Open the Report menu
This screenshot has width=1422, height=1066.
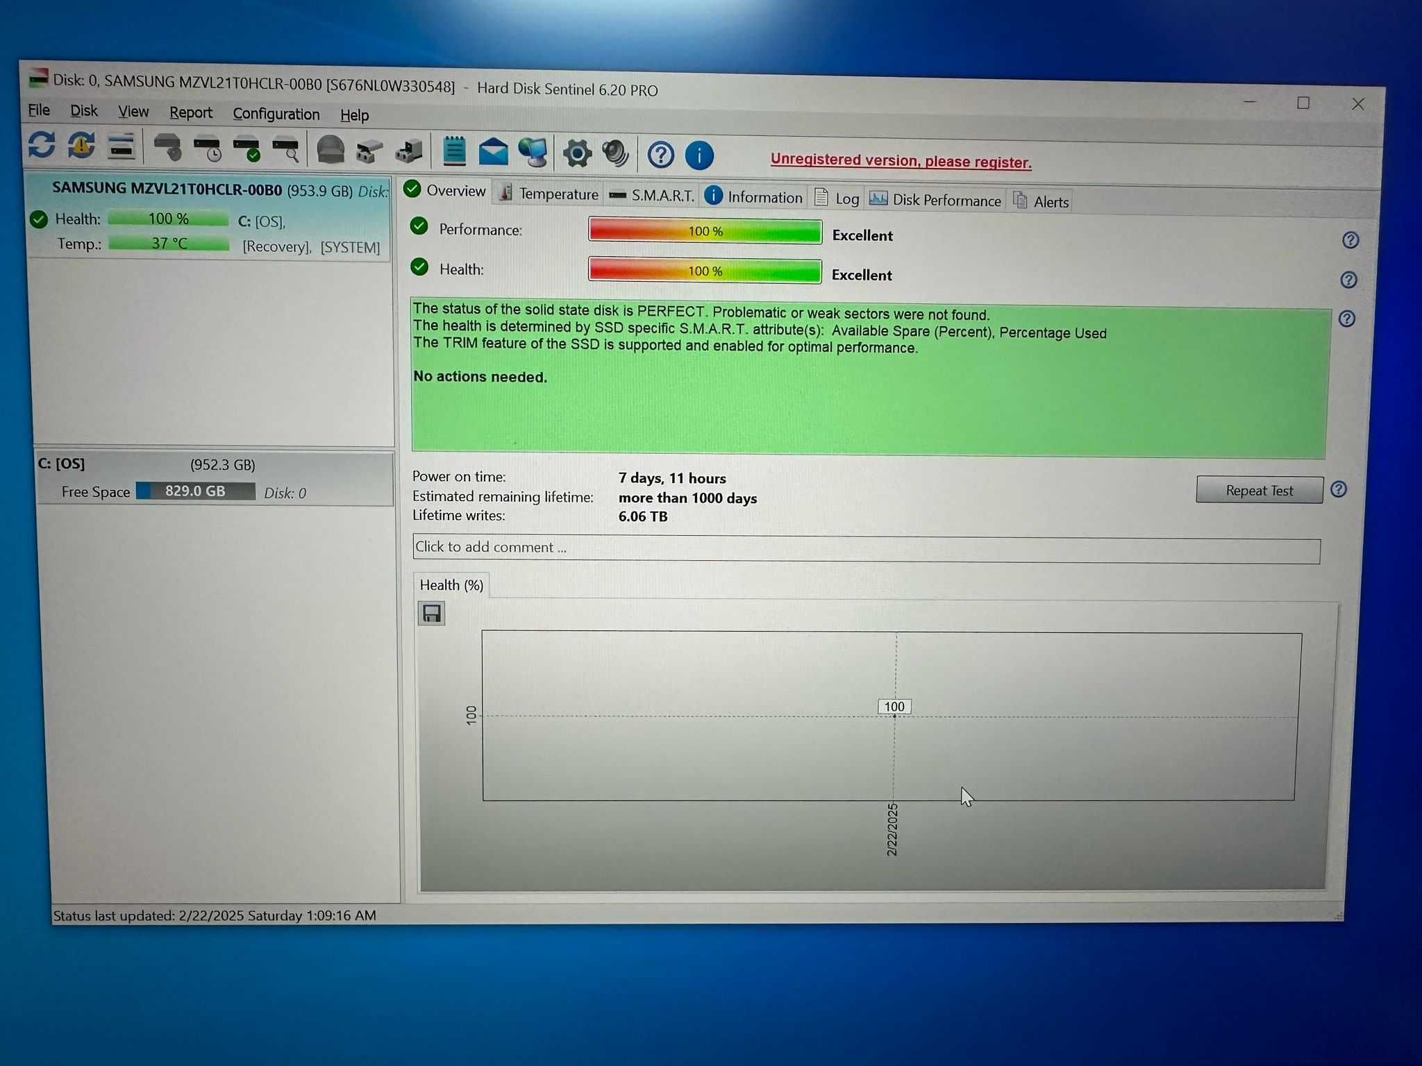tap(191, 113)
